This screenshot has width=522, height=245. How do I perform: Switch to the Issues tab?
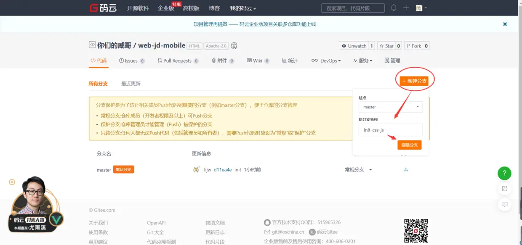click(132, 61)
